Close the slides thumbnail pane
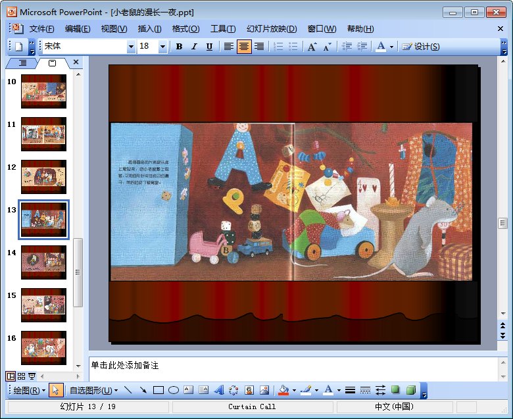Viewport: 513px width, 419px height. 76,62
